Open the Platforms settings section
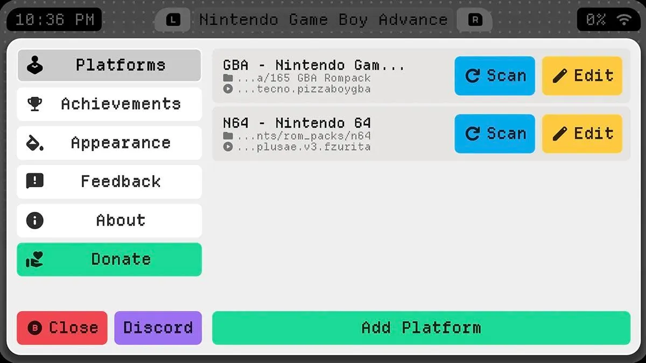The width and height of the screenshot is (646, 363). 109,65
